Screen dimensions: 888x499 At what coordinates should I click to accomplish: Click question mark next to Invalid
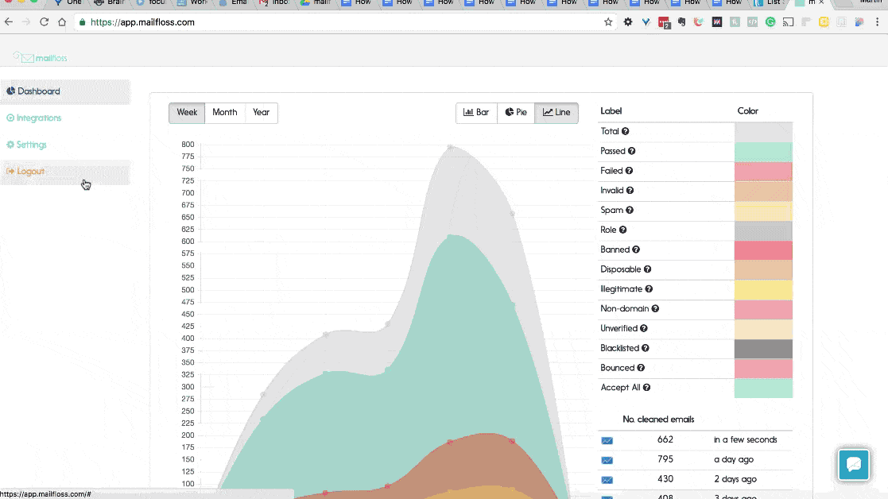click(630, 191)
